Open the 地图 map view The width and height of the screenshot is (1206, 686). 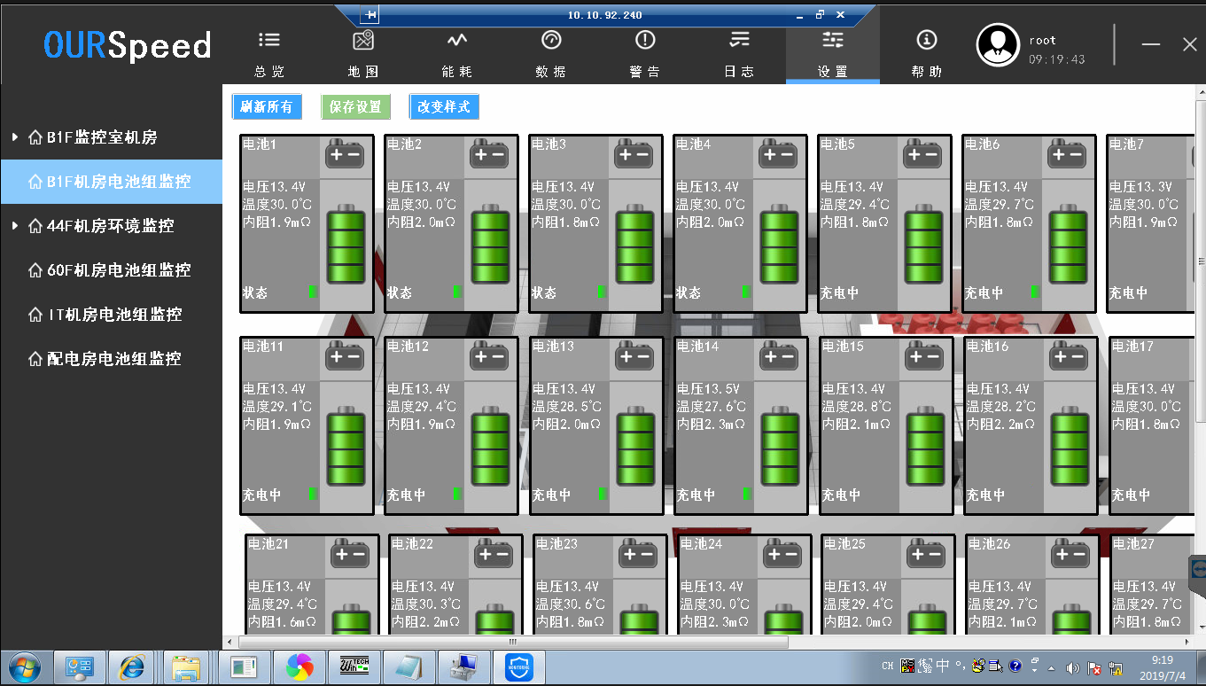[x=363, y=41]
